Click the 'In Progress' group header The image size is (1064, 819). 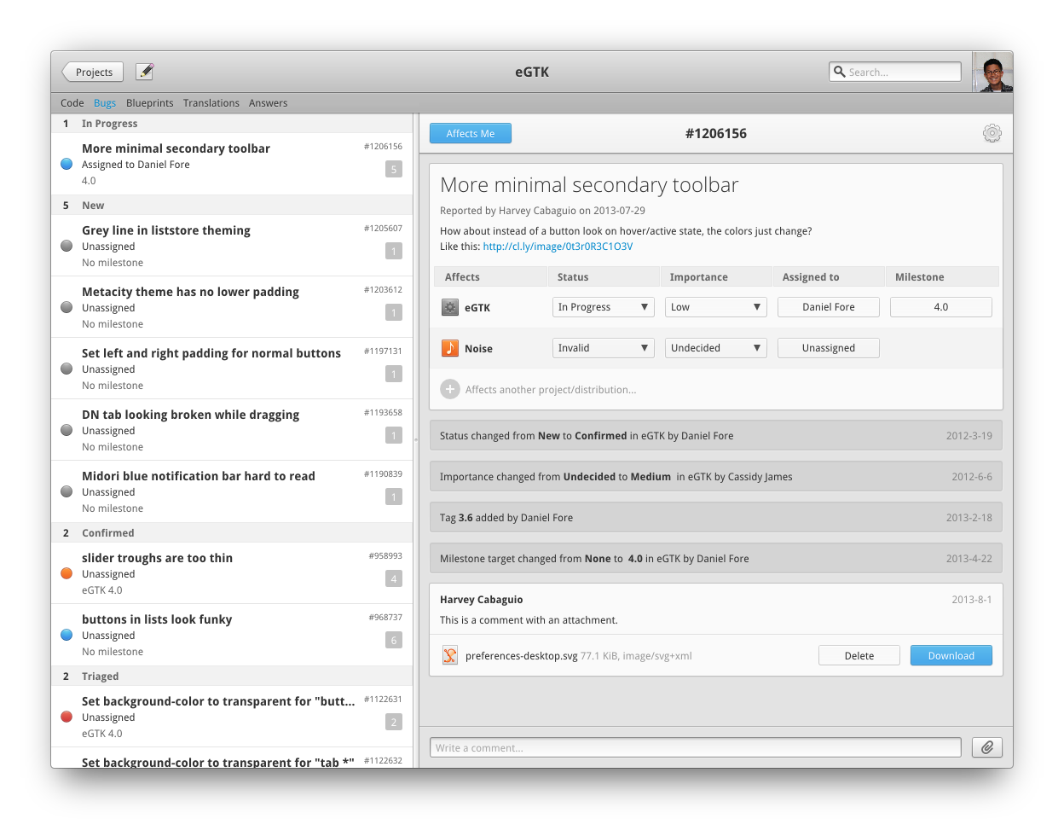(232, 124)
